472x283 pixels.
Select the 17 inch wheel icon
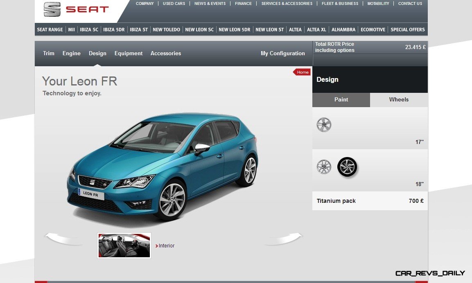click(x=324, y=125)
